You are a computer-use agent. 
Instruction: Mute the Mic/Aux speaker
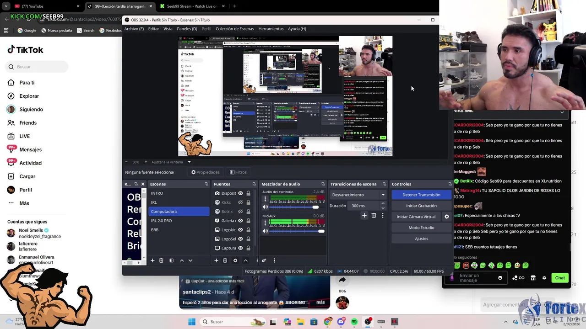(265, 231)
